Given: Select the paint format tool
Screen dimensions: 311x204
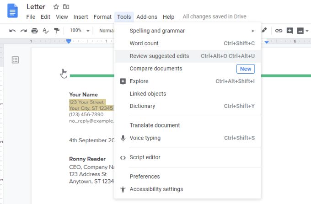Looking at the screenshot, I should (x=57, y=31).
